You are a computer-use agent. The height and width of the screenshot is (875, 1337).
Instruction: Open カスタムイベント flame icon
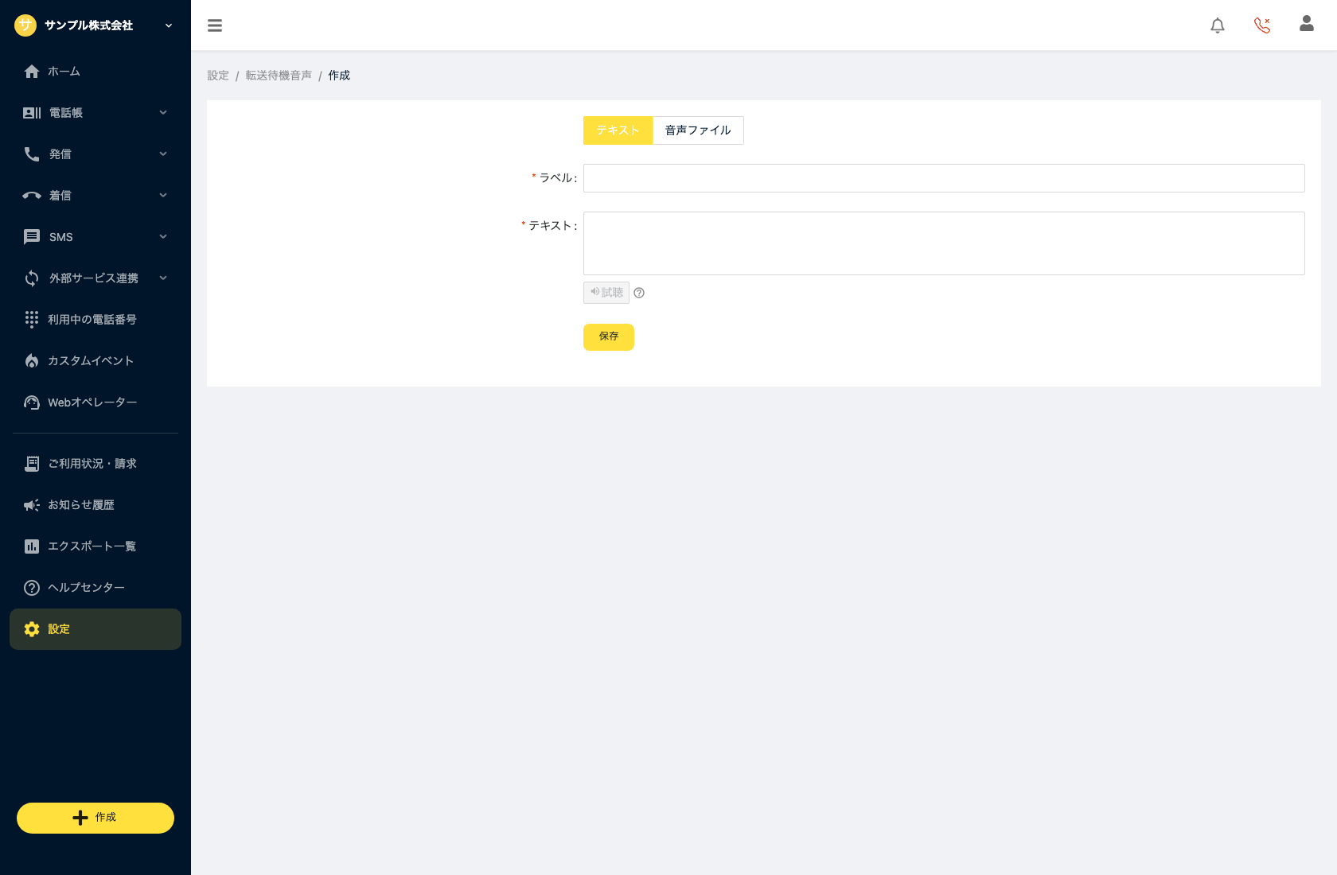click(32, 361)
